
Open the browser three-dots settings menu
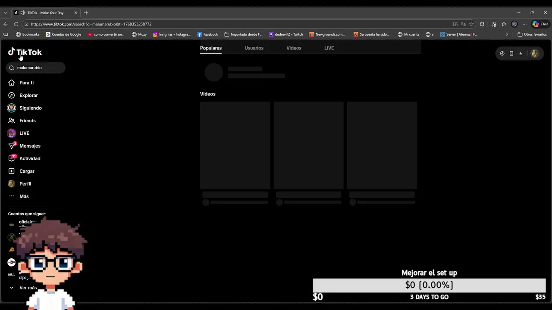click(x=524, y=24)
